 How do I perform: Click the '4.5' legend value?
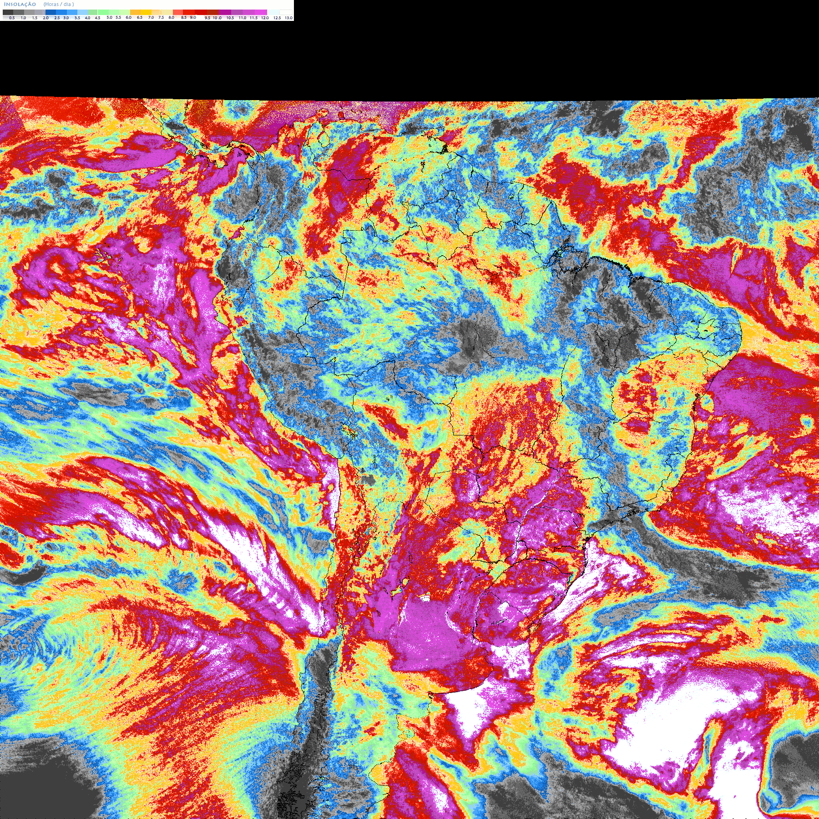(x=97, y=18)
